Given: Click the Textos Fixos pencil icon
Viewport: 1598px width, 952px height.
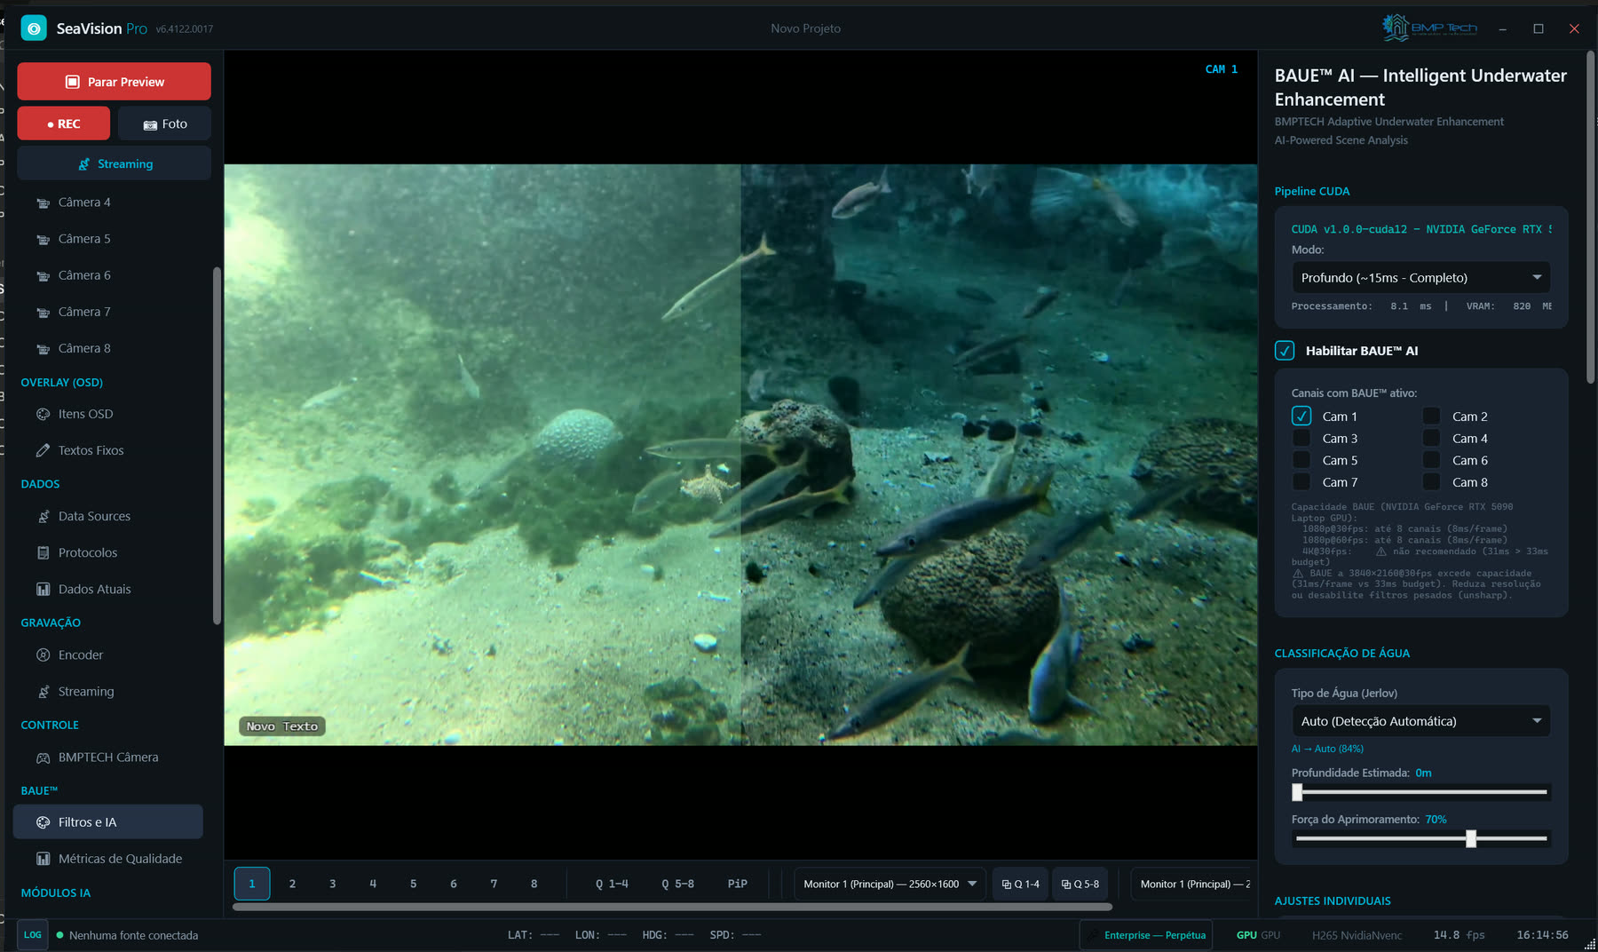Looking at the screenshot, I should 43,450.
